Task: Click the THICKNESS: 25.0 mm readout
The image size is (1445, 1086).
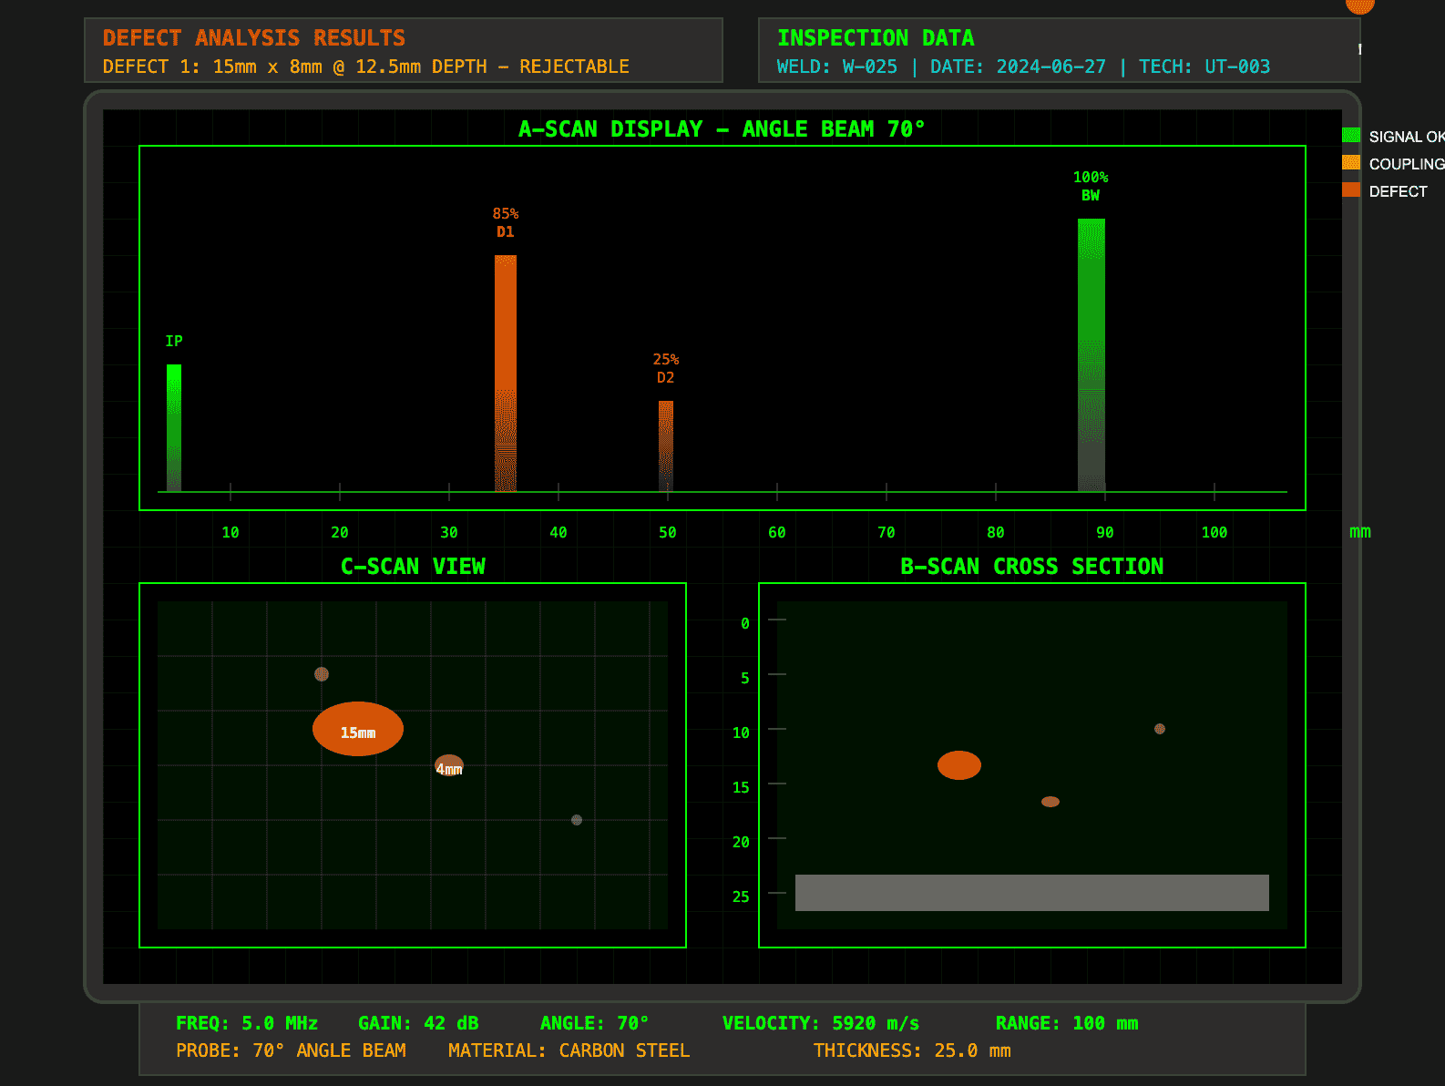Action: click(912, 1050)
